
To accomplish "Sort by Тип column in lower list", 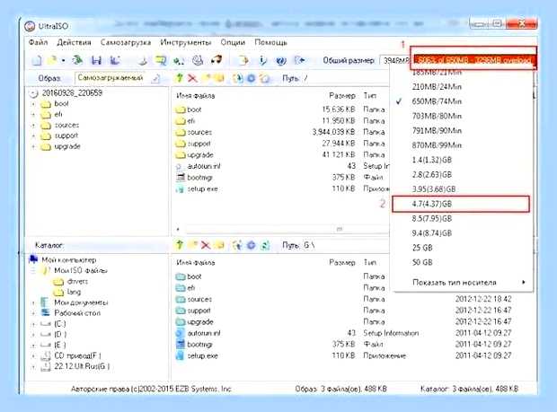I will point(370,263).
